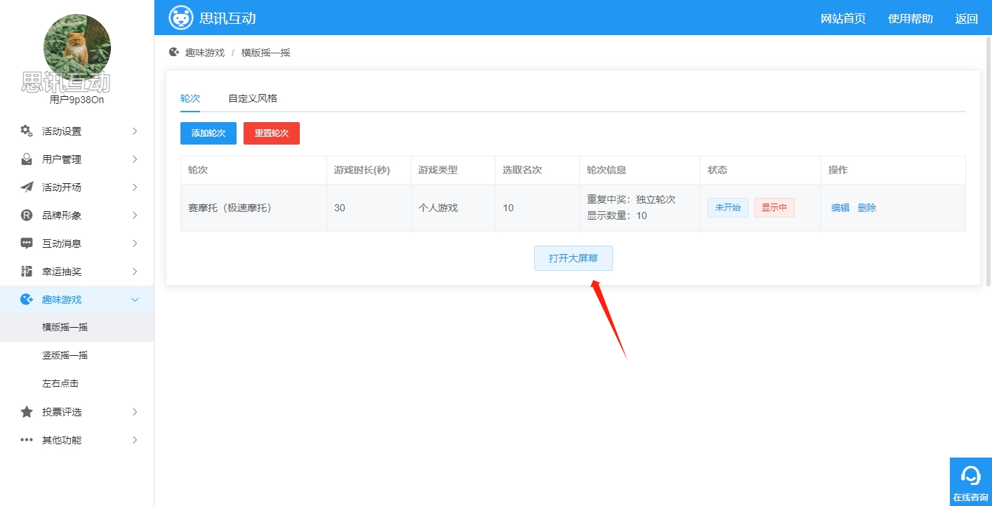The width and height of the screenshot is (992, 506).
Task: Click 趣味游戏 in breadcrumb
Action: (205, 53)
